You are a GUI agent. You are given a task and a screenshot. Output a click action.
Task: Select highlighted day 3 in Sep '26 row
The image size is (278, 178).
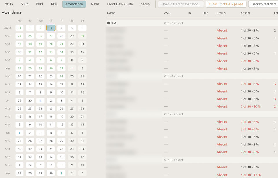click(51, 28)
